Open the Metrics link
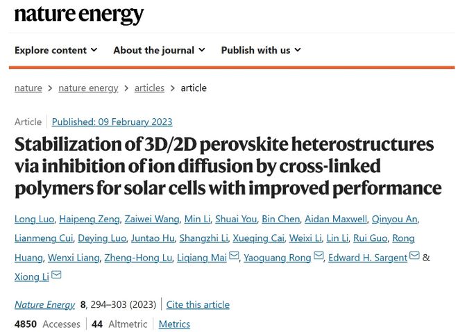Image resolution: width=458 pixels, height=332 pixels. (174, 324)
